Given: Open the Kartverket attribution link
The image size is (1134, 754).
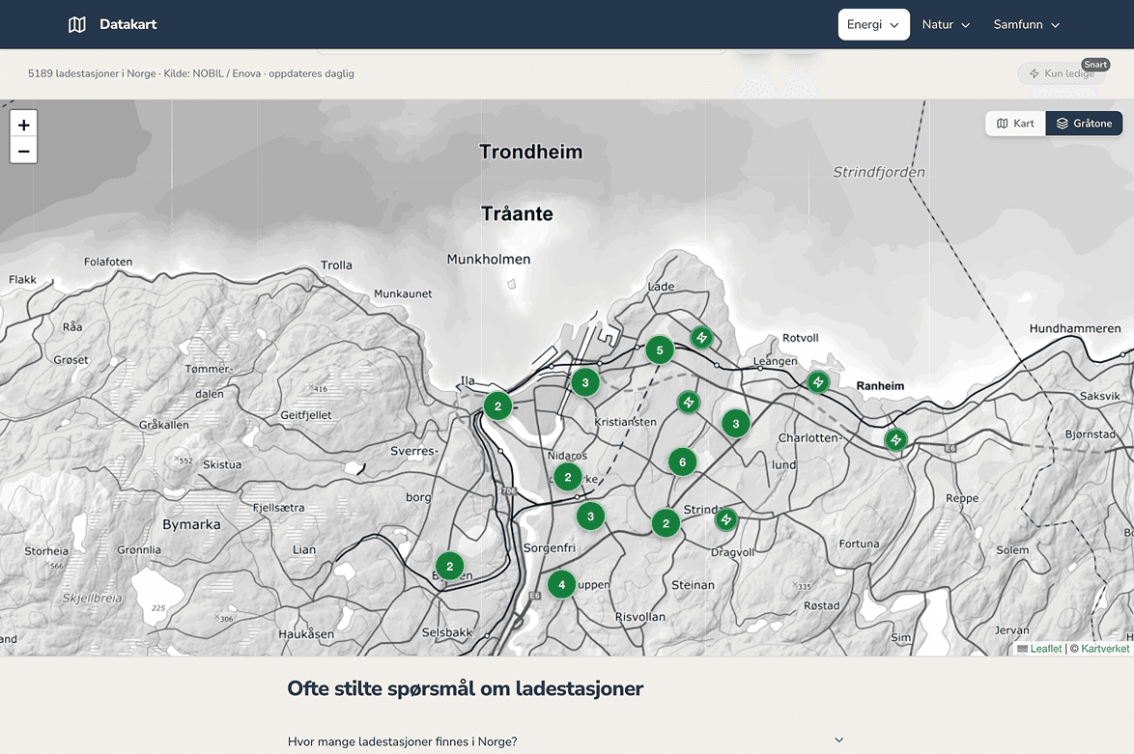Looking at the screenshot, I should pos(1105,649).
